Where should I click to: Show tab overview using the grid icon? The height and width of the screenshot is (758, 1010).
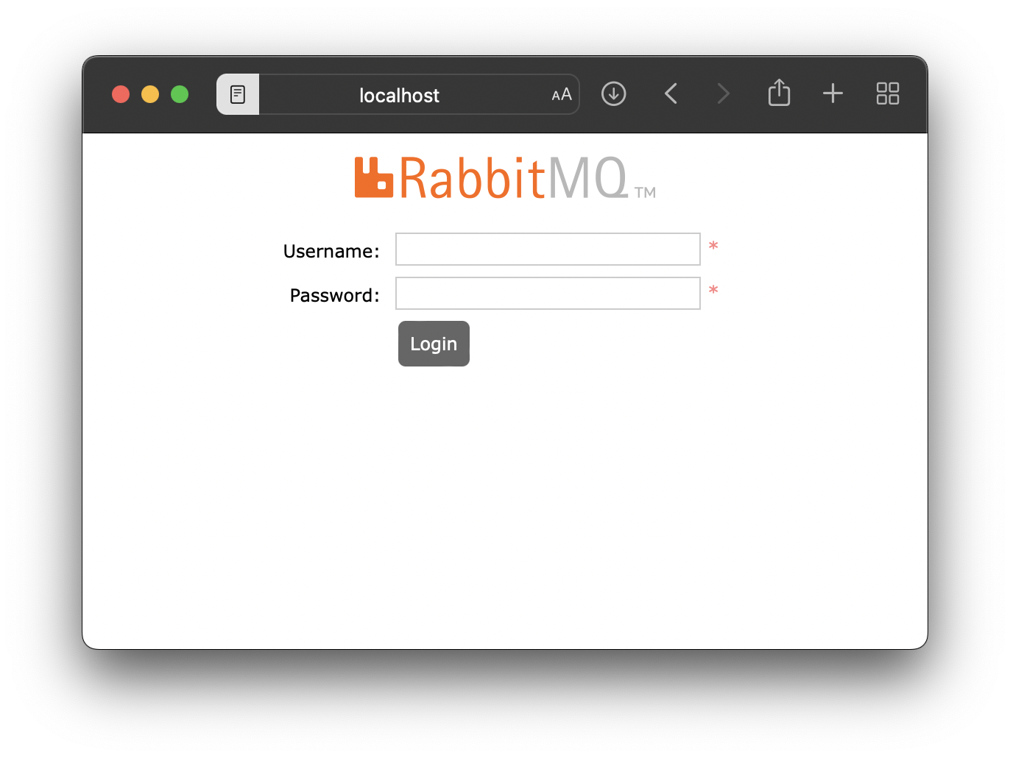coord(887,93)
